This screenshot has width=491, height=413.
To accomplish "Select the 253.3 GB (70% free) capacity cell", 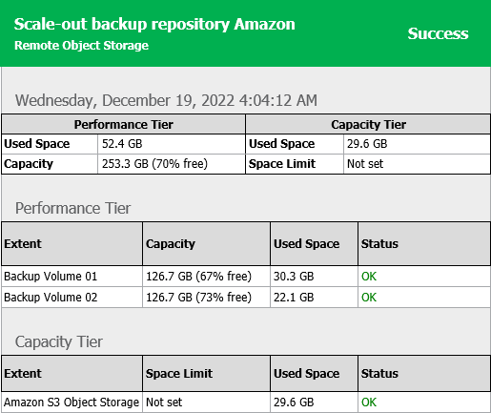I will point(172,164).
